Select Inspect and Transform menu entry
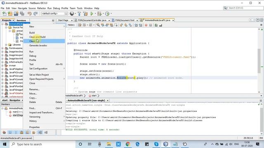The width and height of the screenshot is (264, 148). click(42, 113)
